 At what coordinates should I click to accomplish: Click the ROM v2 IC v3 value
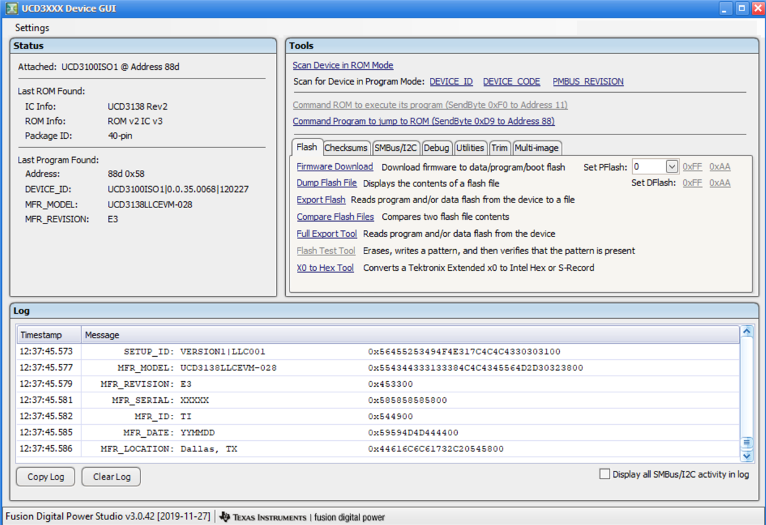click(x=135, y=121)
